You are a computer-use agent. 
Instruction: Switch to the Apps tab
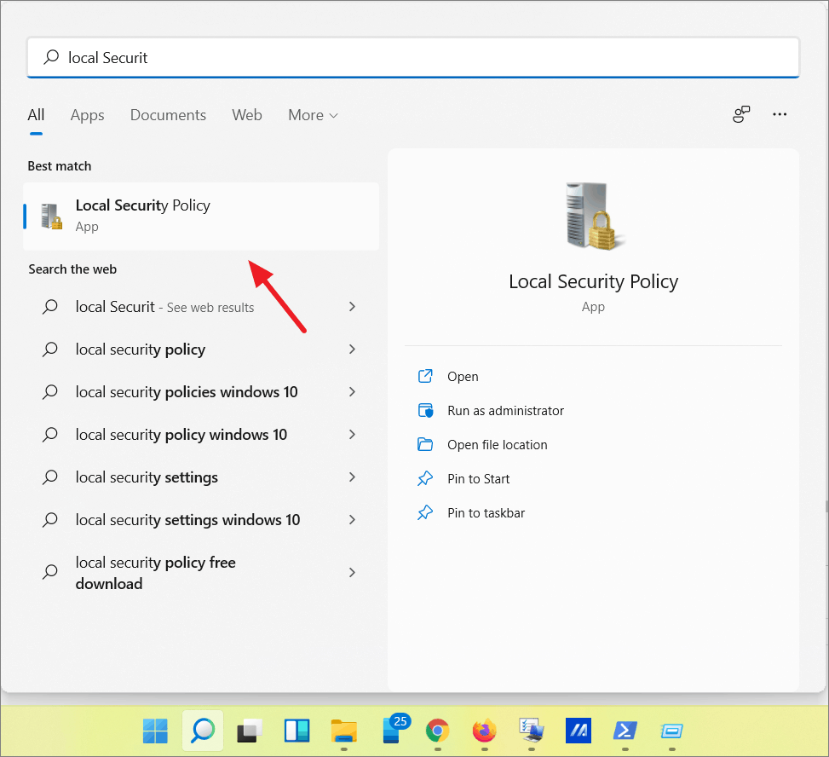click(87, 114)
